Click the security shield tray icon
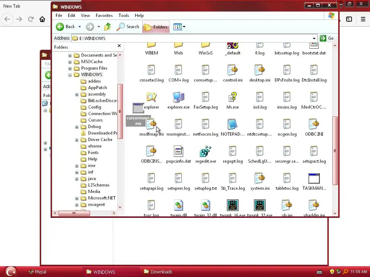This screenshot has width=370, height=277. [332, 272]
